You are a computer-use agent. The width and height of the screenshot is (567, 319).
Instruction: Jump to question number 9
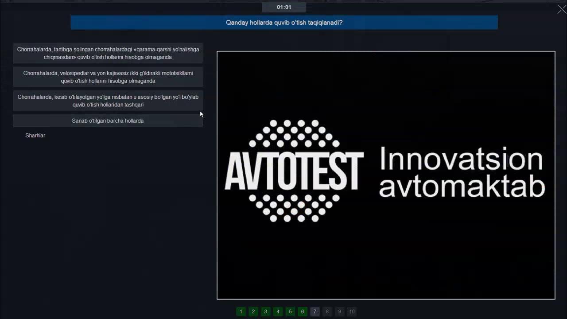340,311
